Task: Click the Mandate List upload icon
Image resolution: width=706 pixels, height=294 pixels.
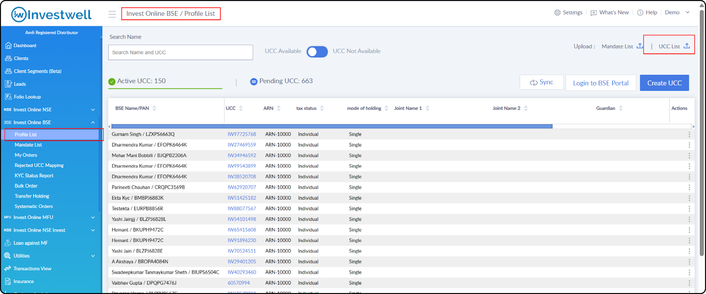Action: pos(640,46)
